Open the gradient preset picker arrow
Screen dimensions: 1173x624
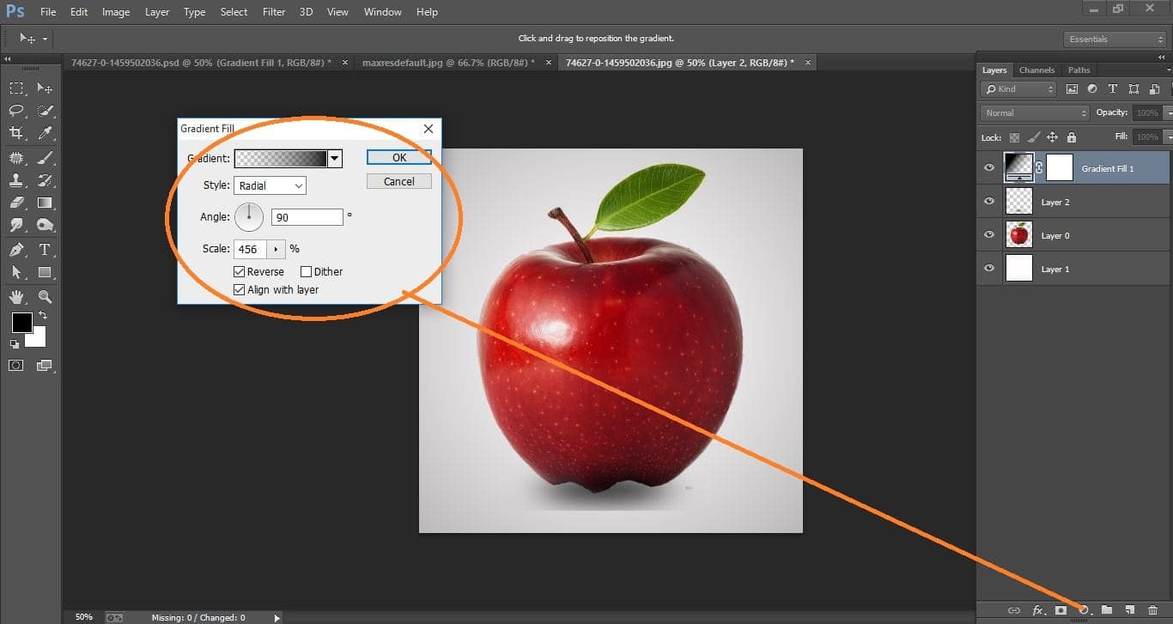[x=335, y=158]
